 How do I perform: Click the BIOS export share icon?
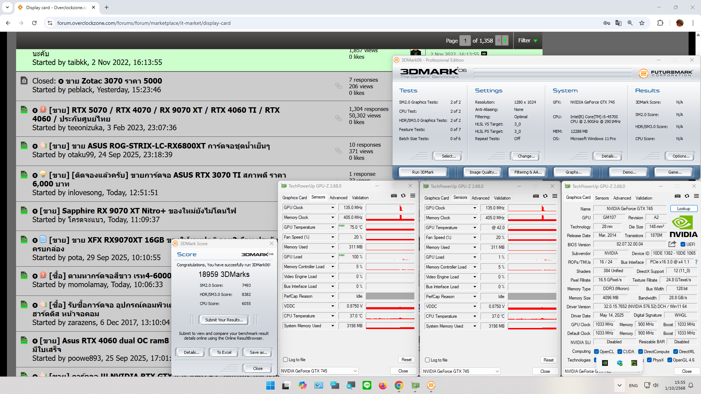(x=672, y=244)
